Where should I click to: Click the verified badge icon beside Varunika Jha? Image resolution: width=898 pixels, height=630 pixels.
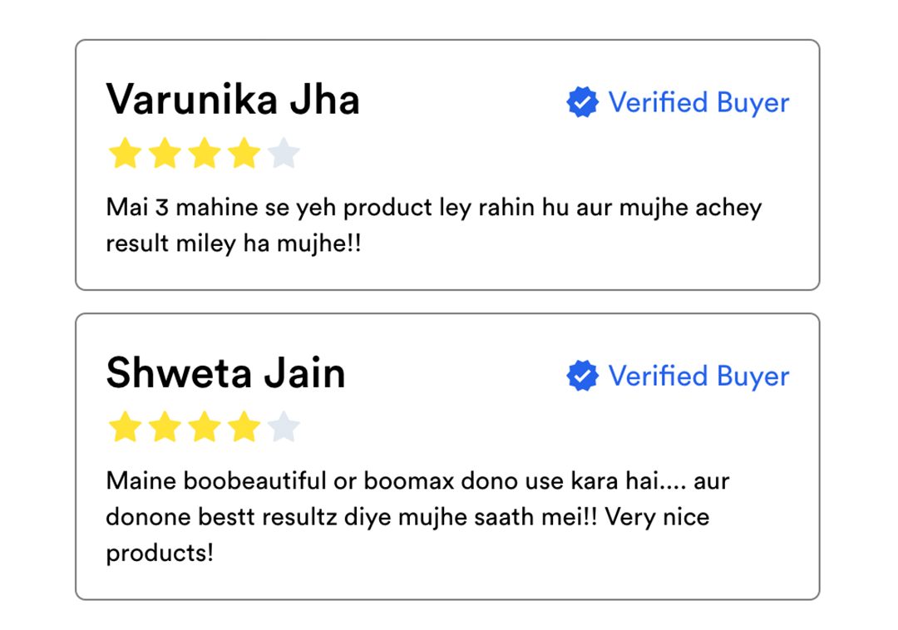pos(582,103)
